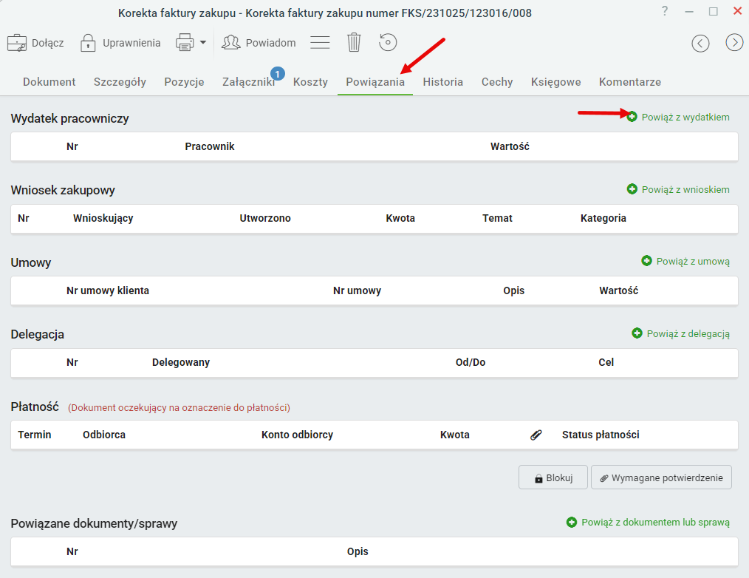
Task: Click the Termin column header
Action: (35, 435)
